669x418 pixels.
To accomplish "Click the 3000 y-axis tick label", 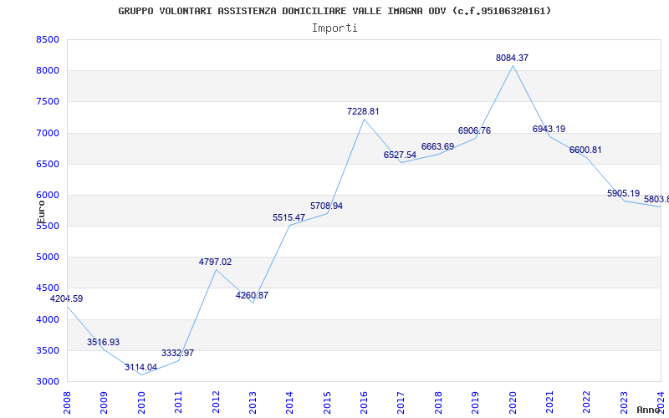I will (48, 382).
